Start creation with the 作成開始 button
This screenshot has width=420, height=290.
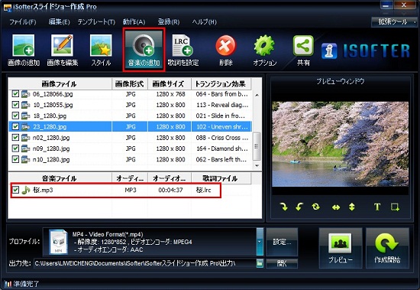point(387,248)
